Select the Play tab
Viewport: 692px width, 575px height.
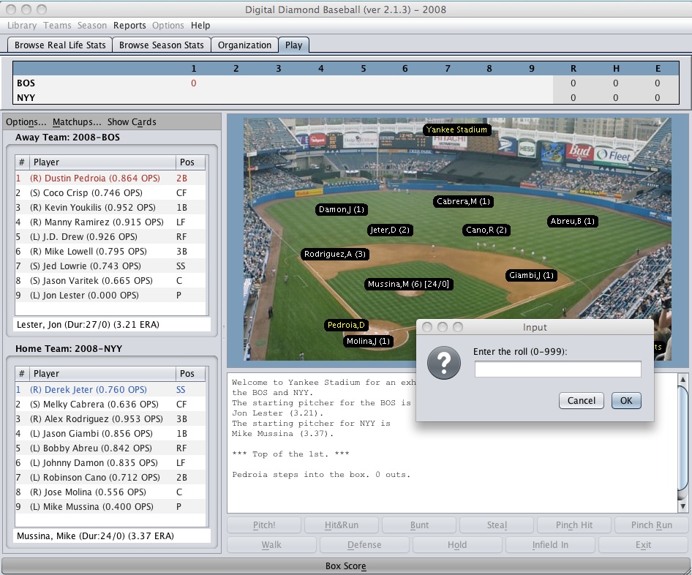click(293, 45)
